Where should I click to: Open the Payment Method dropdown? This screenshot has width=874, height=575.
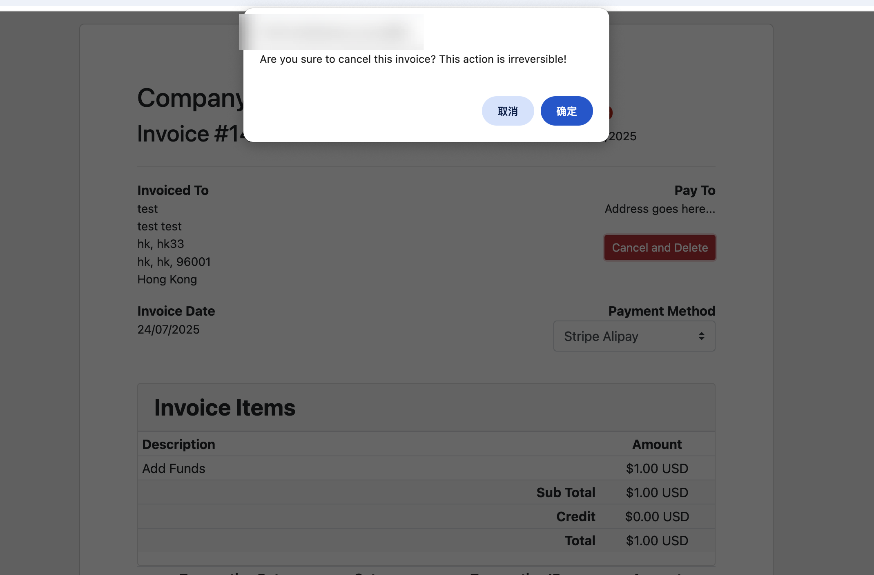click(x=634, y=336)
